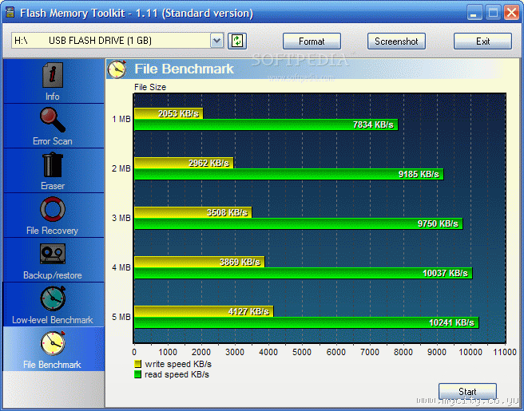Click the 1 MB write speed bar
This screenshot has height=411, width=524.
169,113
